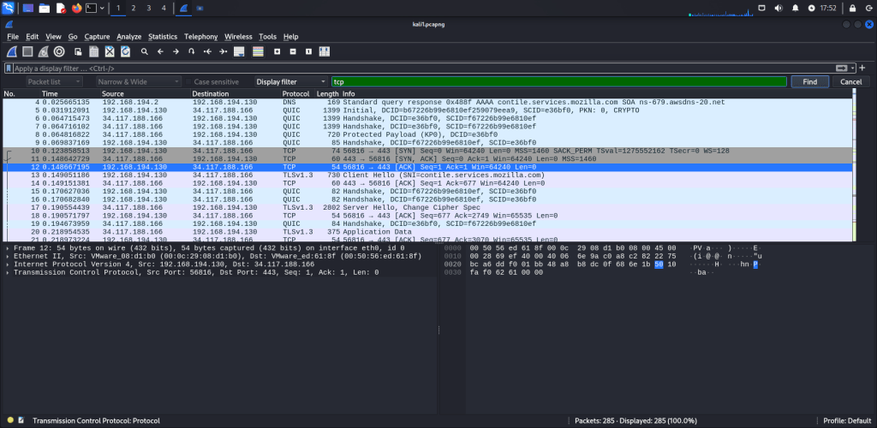Open capture options gear icon
The height and width of the screenshot is (428, 877).
(59, 51)
